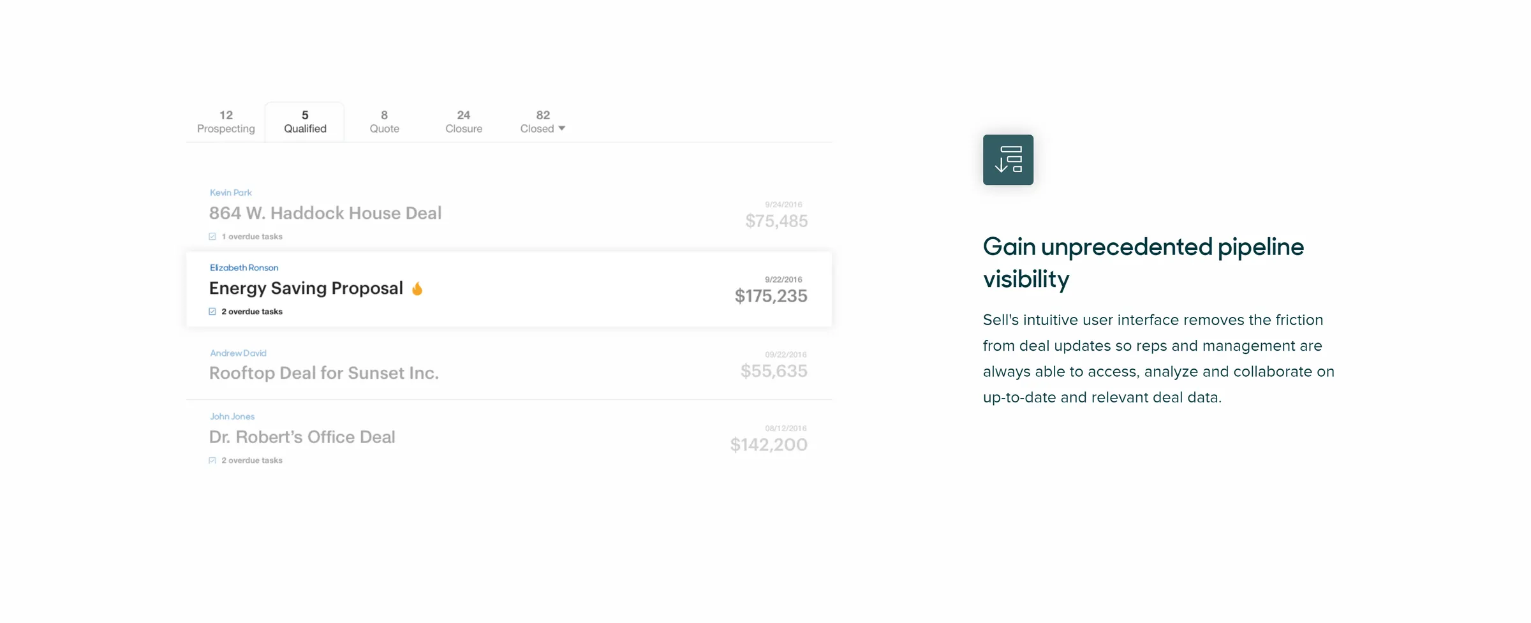Open the Closed stage dropdown arrow
Screen dimensions: 1531x623
tap(562, 128)
